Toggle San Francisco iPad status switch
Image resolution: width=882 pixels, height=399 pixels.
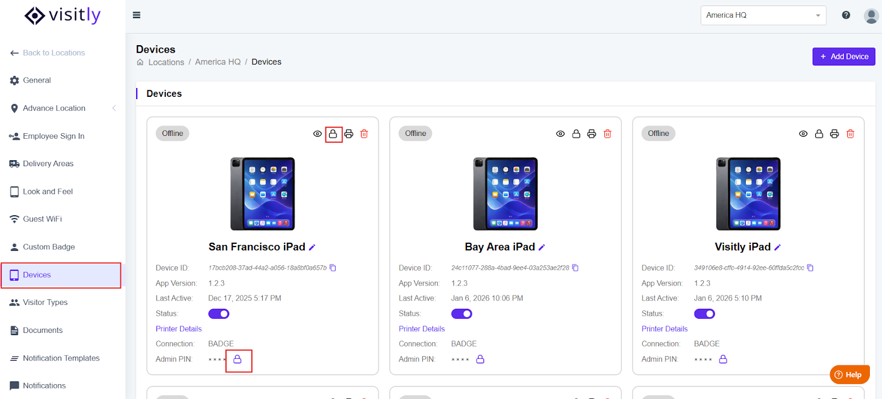tap(219, 314)
